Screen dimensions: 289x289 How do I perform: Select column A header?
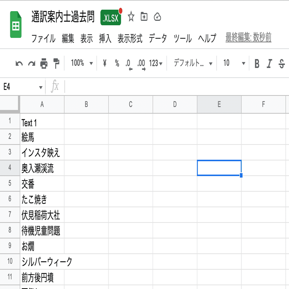click(42, 104)
